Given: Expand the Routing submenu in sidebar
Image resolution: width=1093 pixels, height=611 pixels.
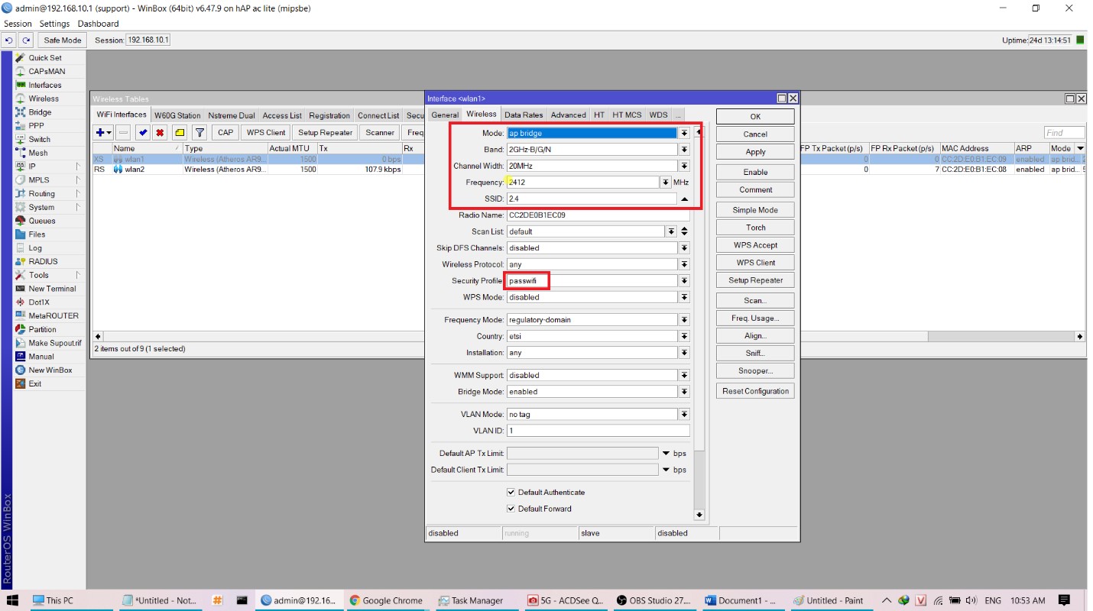Looking at the screenshot, I should (x=78, y=194).
